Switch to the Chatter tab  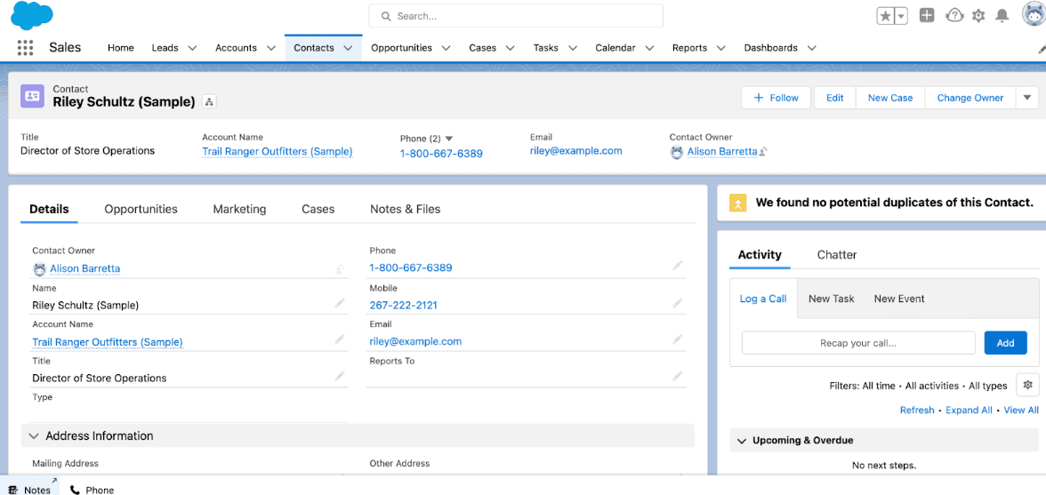click(x=836, y=254)
